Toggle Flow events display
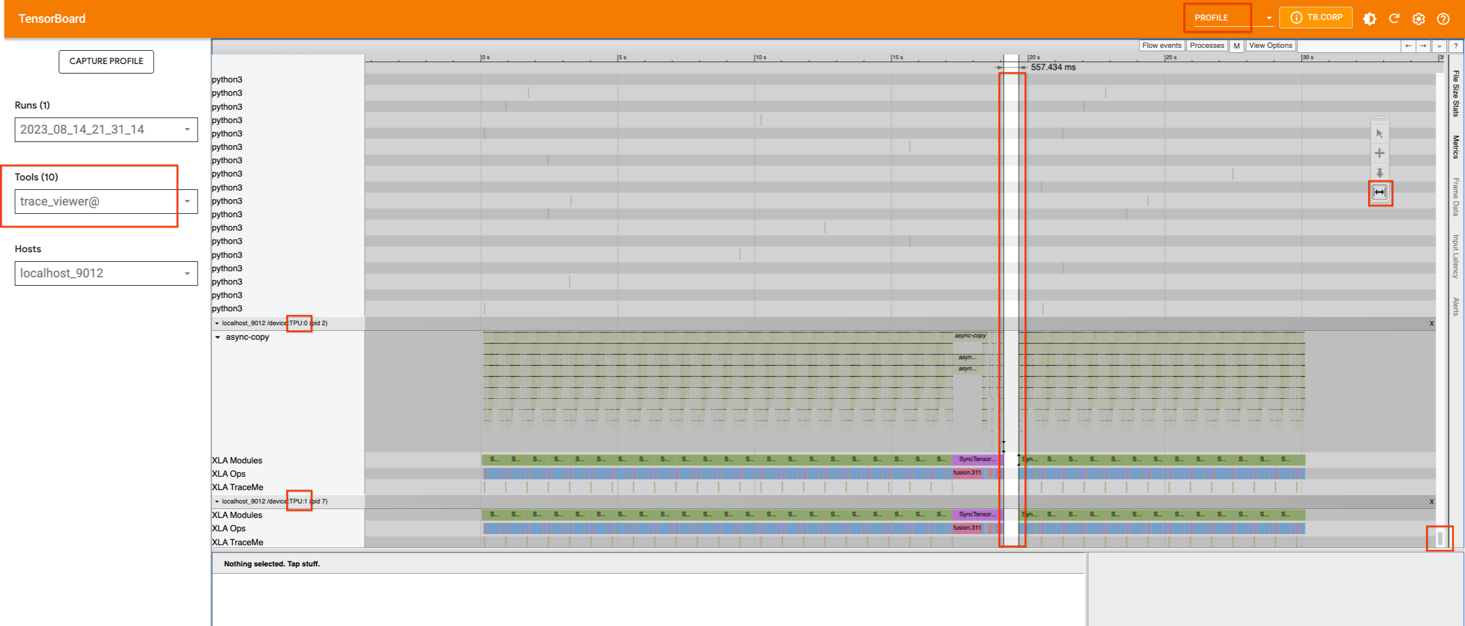Viewport: 1465px width, 626px height. (x=1162, y=46)
